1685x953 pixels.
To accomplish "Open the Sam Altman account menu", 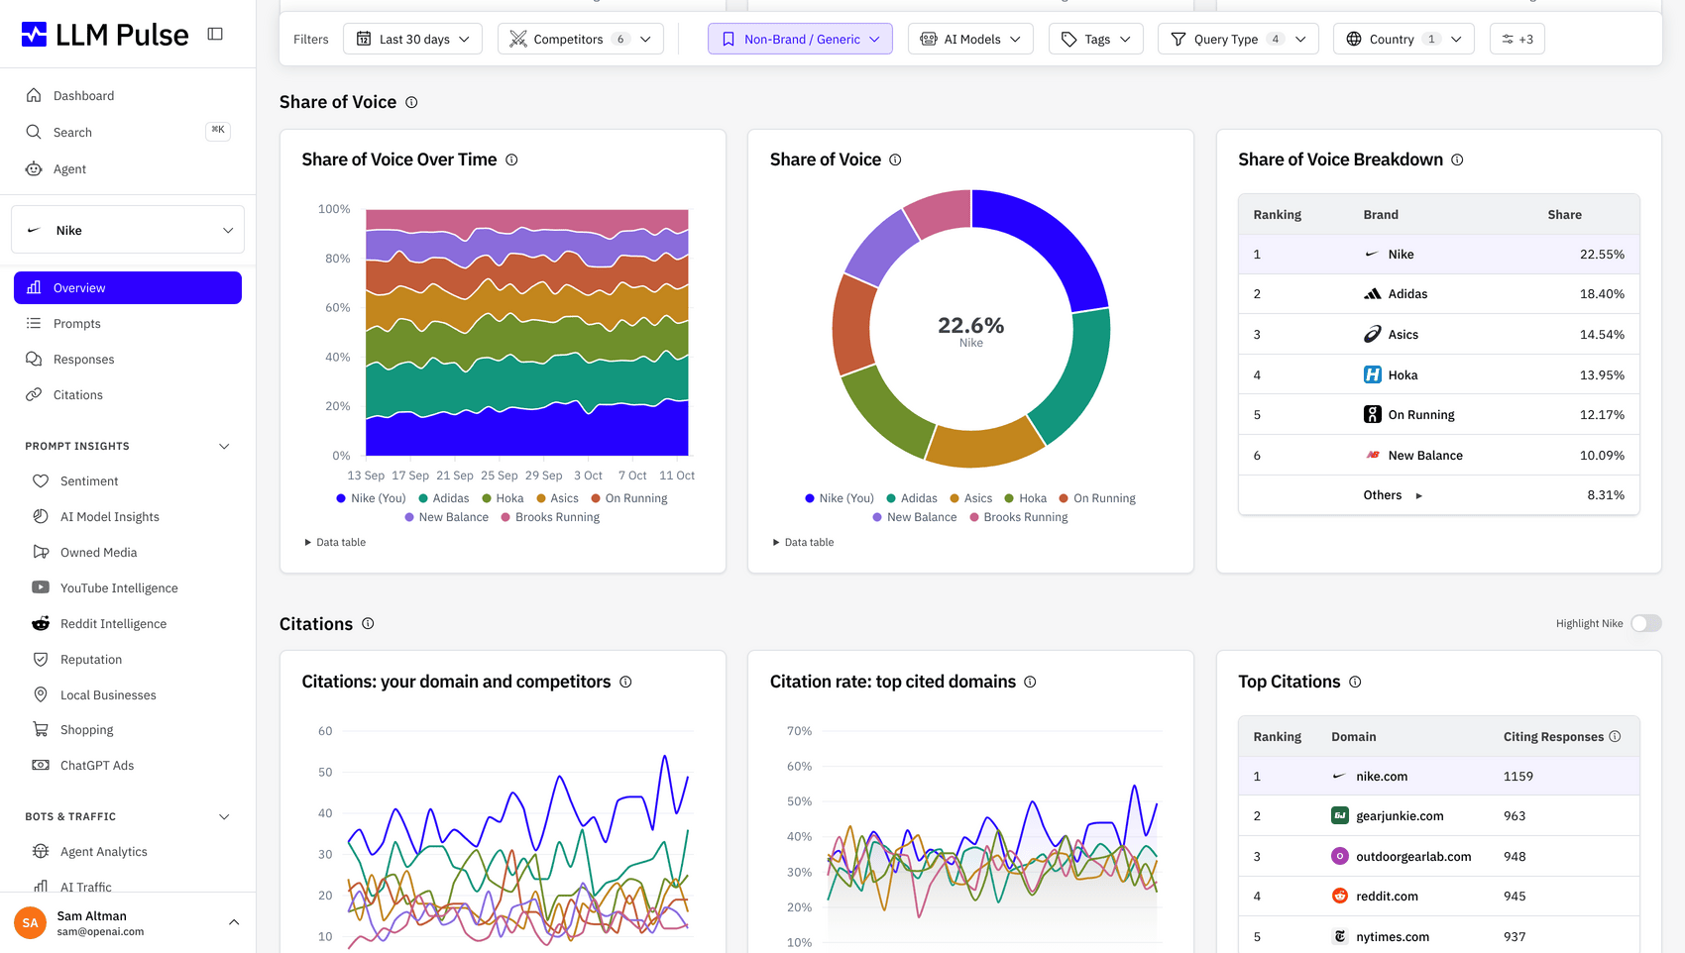I will click(x=128, y=922).
